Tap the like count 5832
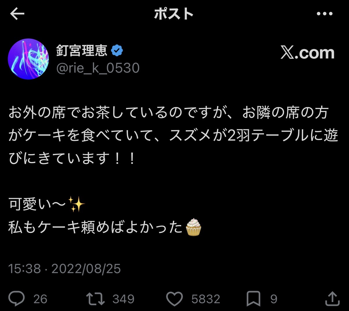 [x=206, y=299]
